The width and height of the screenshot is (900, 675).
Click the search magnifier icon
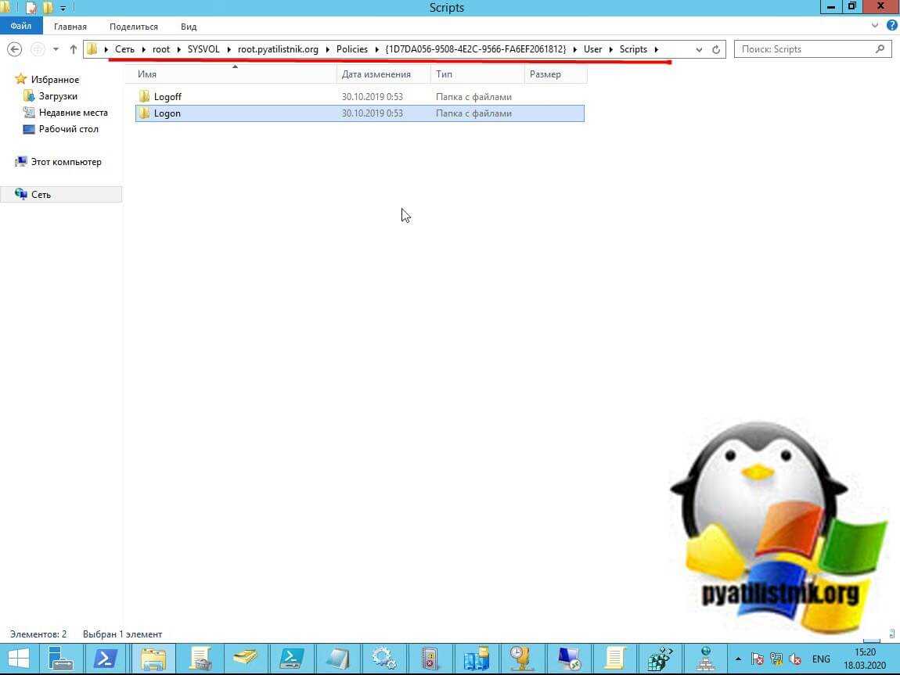[x=880, y=49]
